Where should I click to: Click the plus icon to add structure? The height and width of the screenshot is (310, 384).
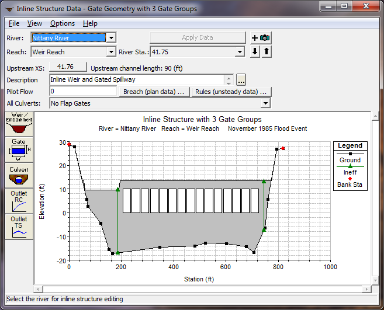coord(255,38)
